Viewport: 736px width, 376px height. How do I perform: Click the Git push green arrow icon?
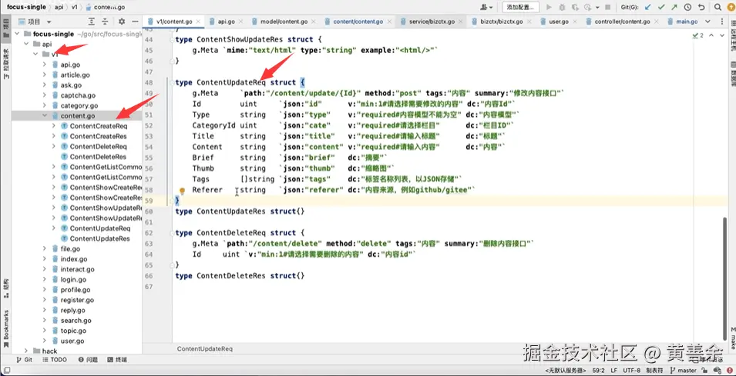tap(674, 8)
